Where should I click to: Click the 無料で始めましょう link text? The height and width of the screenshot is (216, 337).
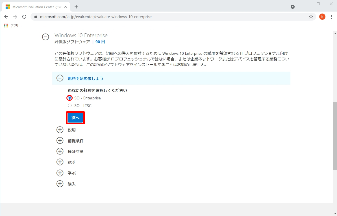point(86,78)
